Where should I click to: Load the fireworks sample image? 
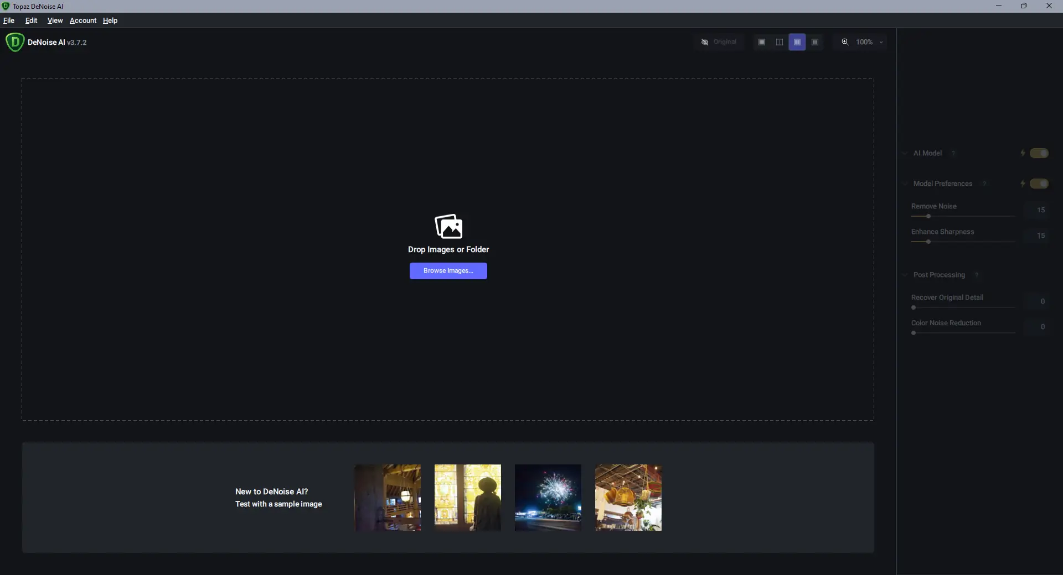point(548,498)
